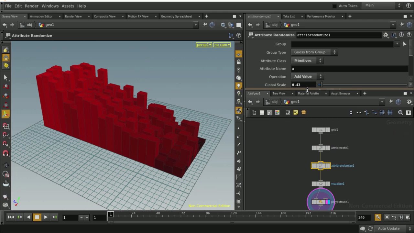Enable grid snapping in the network editor

point(390,112)
